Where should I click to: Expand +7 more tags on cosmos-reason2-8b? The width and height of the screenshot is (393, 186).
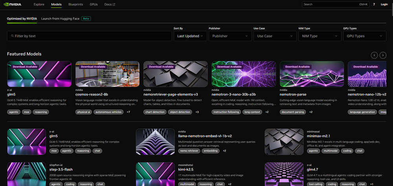click(129, 112)
